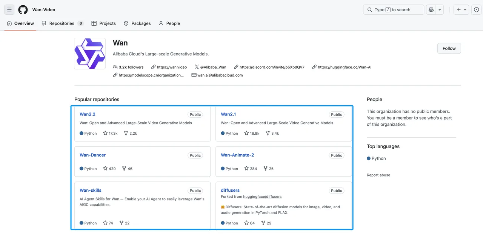The height and width of the screenshot is (243, 483).
Task: View the 3.2k followers list
Action: pyautogui.click(x=128, y=67)
